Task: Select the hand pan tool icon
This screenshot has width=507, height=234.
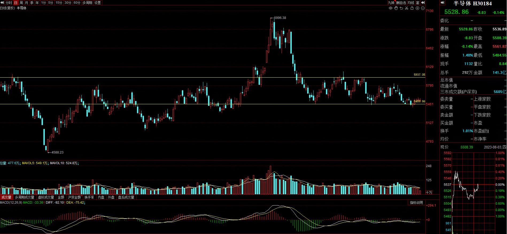Action: tap(396, 8)
